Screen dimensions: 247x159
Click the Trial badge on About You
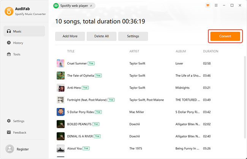[86, 148]
